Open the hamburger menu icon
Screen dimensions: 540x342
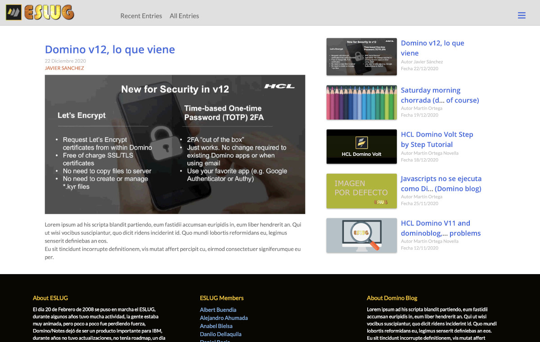(522, 15)
